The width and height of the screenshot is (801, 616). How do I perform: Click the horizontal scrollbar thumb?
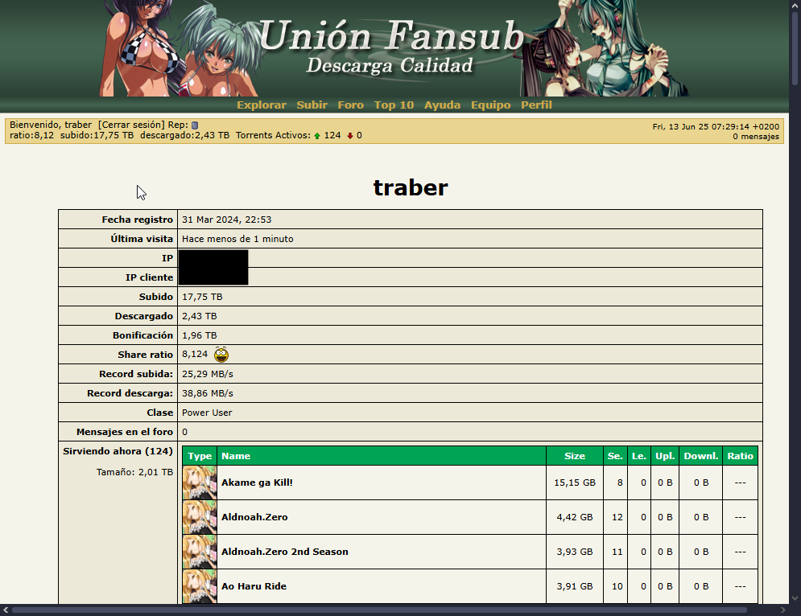coord(379,610)
